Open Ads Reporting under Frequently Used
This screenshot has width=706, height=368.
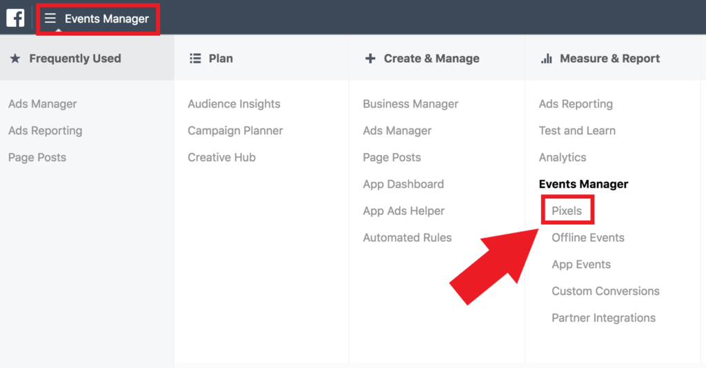(x=45, y=131)
